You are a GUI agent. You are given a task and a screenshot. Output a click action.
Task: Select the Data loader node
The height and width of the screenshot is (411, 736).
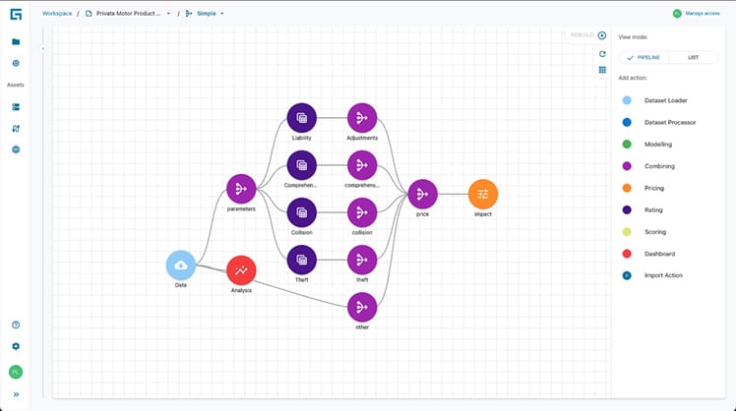pyautogui.click(x=181, y=265)
